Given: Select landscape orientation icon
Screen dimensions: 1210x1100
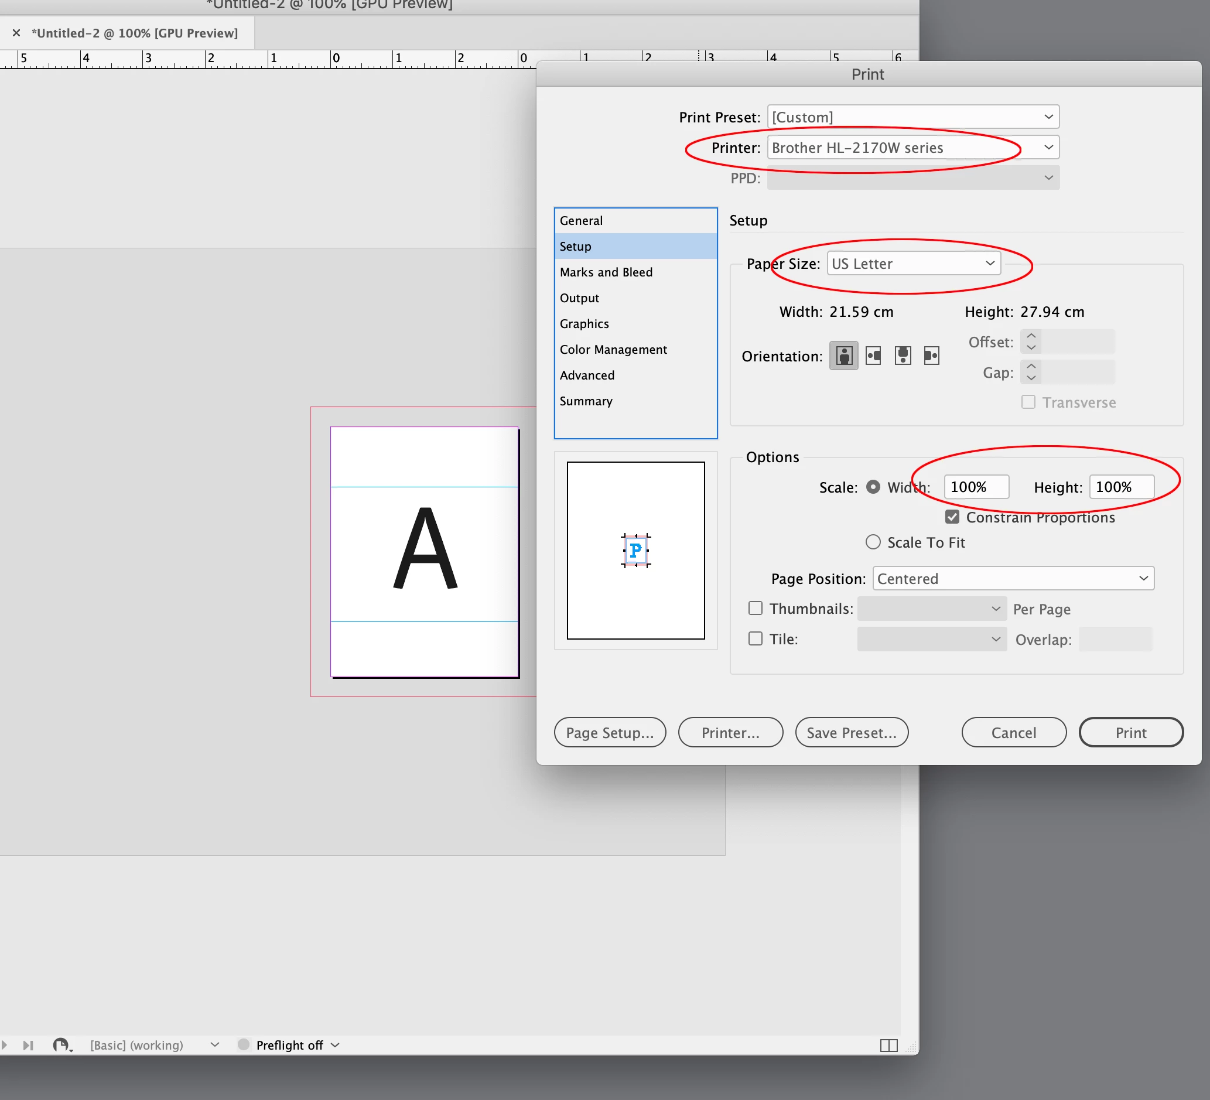Looking at the screenshot, I should point(873,356).
